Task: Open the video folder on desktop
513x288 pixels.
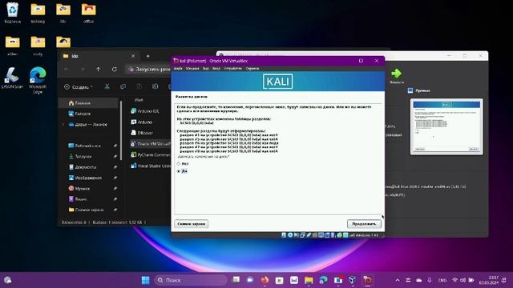Action: [13, 45]
